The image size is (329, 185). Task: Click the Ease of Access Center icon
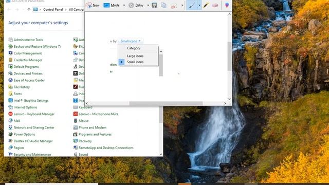[10, 80]
